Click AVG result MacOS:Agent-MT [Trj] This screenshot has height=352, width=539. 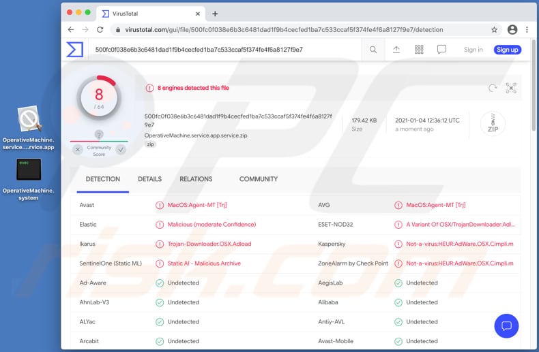coord(436,205)
